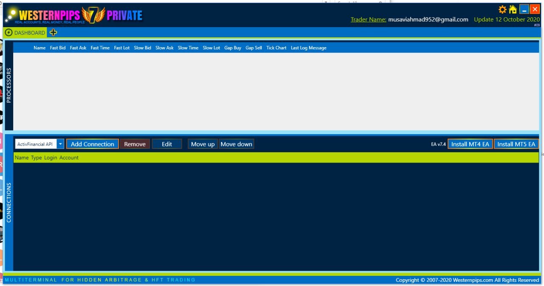The width and height of the screenshot is (544, 286).
Task: Select the Name column header in Connections
Action: click(x=22, y=157)
